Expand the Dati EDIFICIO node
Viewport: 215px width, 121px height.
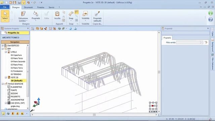point(3,46)
